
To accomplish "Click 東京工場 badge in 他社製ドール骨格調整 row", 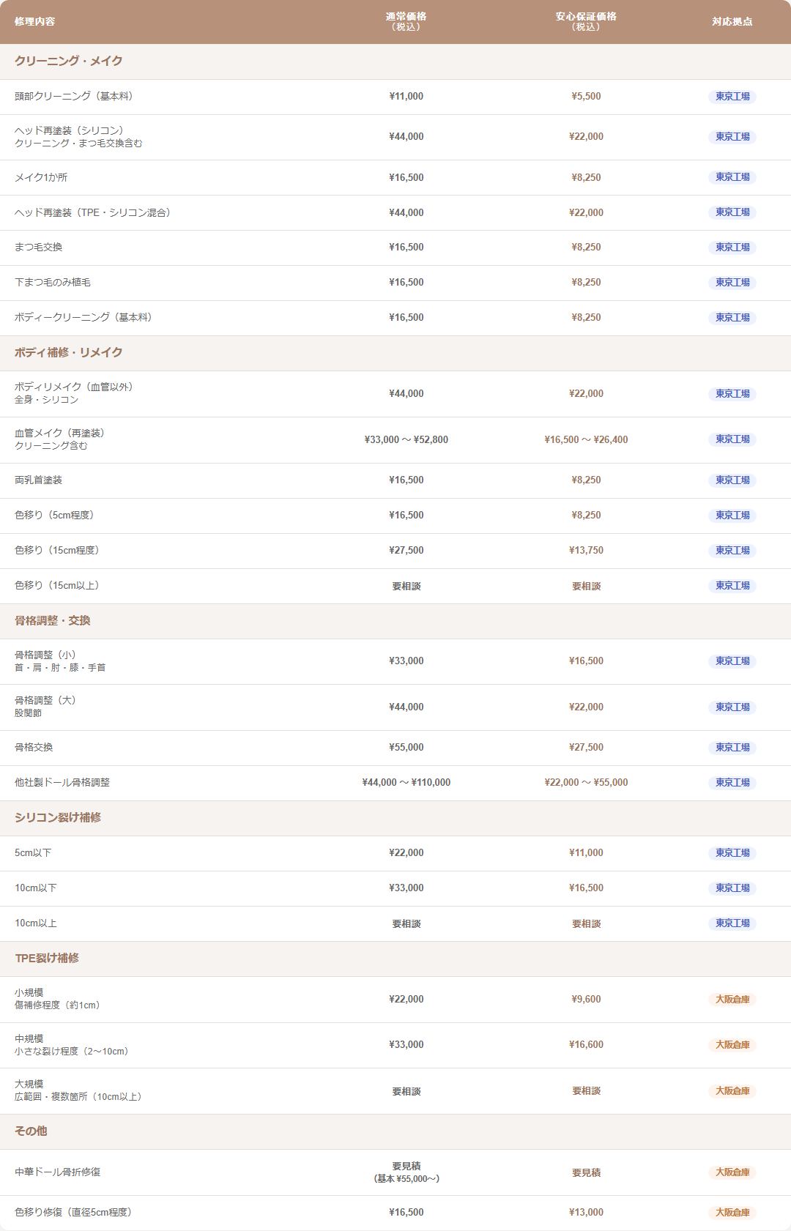I will pos(732,783).
